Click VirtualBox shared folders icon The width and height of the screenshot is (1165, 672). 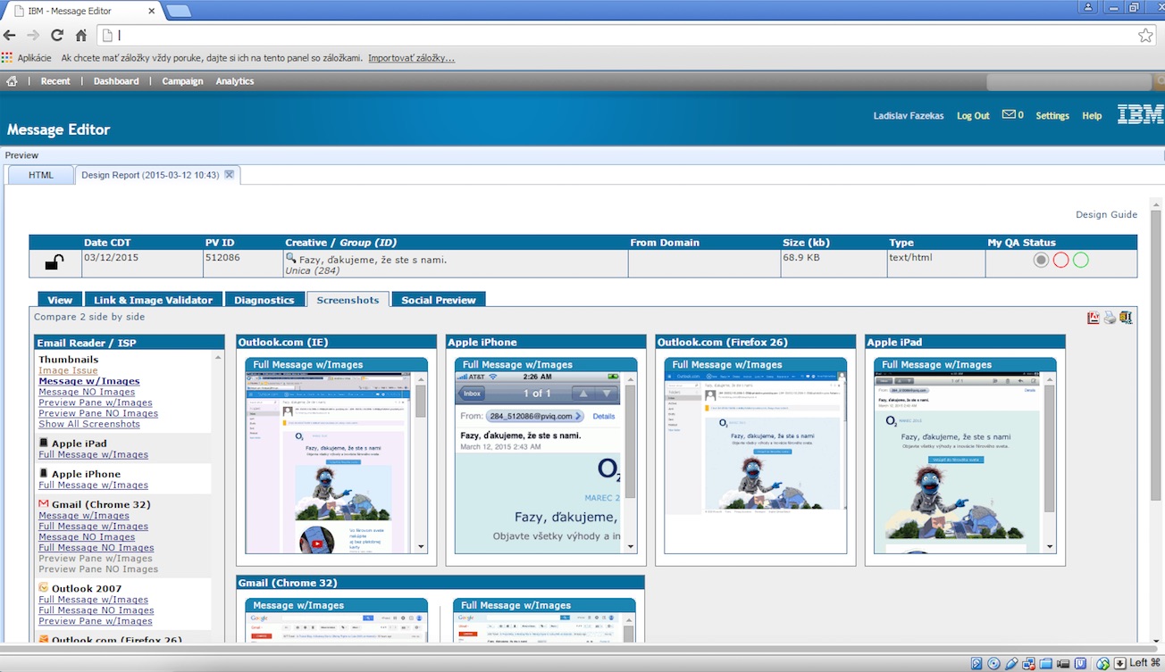(x=1046, y=663)
